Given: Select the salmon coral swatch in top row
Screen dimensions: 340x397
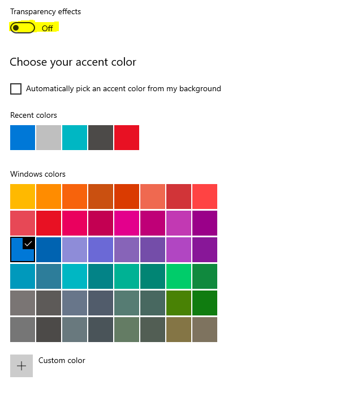Looking at the screenshot, I should 153,197.
